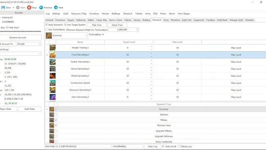Click the Save disk icon
The width and height of the screenshot is (266, 150).
click(3, 7)
